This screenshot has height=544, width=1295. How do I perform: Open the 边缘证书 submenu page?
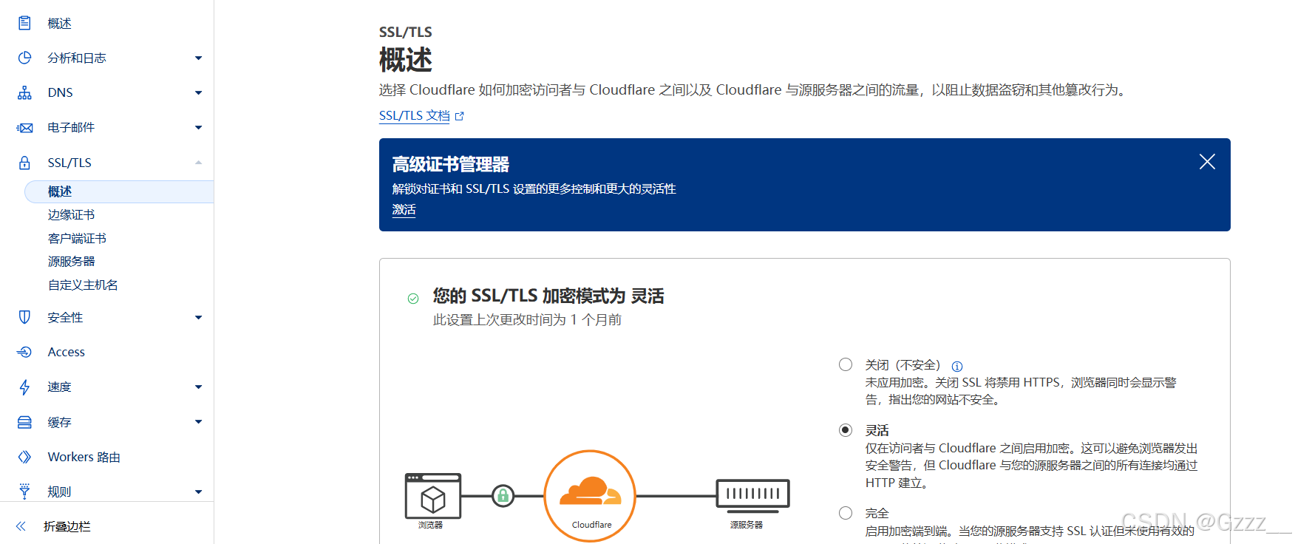tap(71, 215)
